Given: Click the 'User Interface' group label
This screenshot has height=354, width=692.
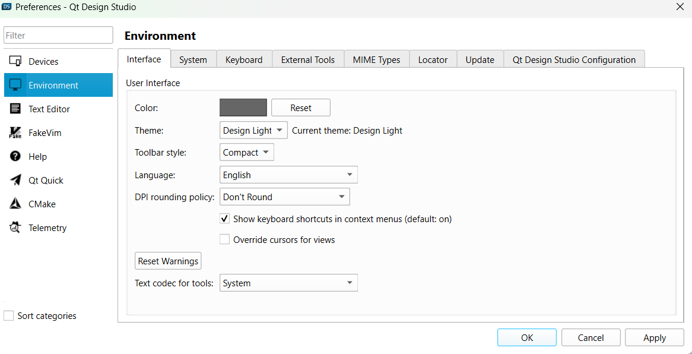Looking at the screenshot, I should [x=153, y=83].
